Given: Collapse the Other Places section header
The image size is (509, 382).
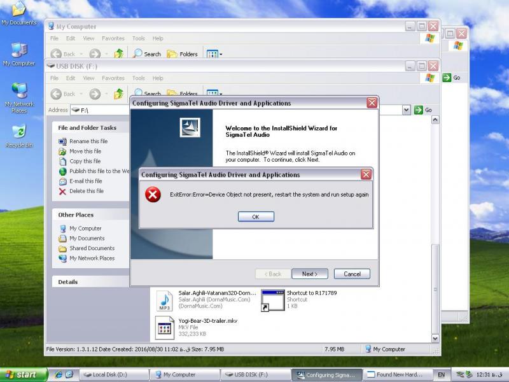Looking at the screenshot, I should (91, 215).
